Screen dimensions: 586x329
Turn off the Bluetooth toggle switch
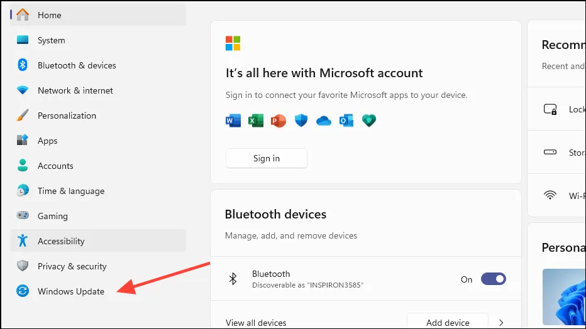click(494, 279)
